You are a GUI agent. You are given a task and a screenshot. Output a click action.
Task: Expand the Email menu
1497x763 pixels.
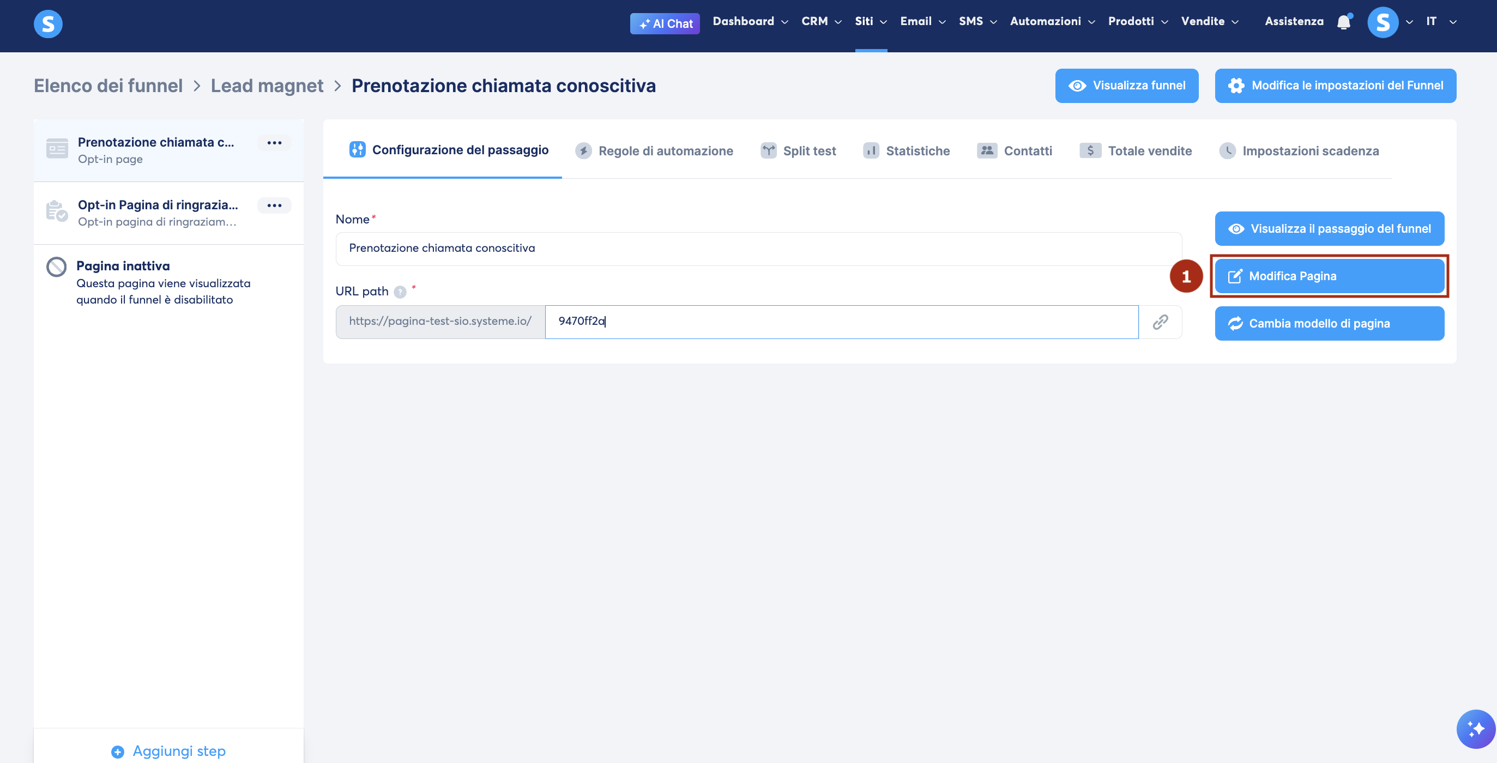click(x=923, y=21)
